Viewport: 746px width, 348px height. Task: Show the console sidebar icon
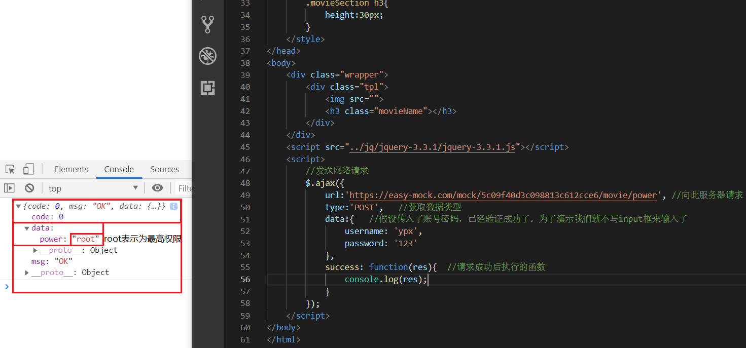(9, 188)
